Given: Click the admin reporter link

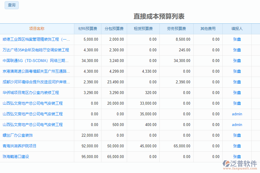Looking at the screenshot, I should pyautogui.click(x=237, y=114).
